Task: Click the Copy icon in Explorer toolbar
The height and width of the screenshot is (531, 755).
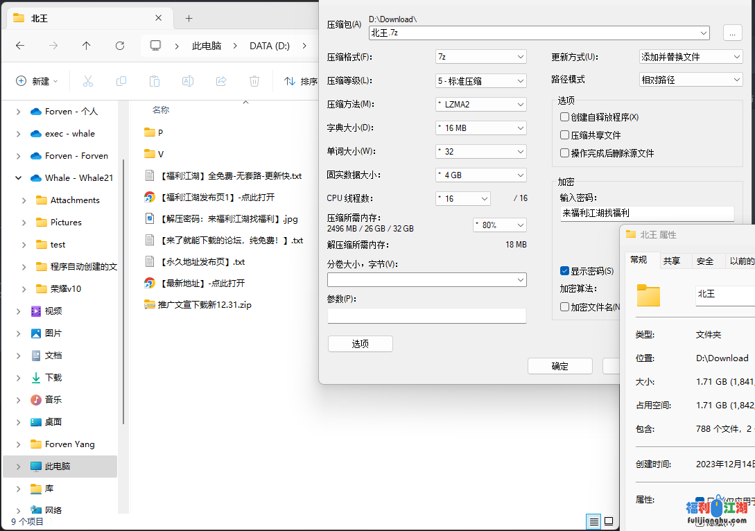Action: (121, 80)
